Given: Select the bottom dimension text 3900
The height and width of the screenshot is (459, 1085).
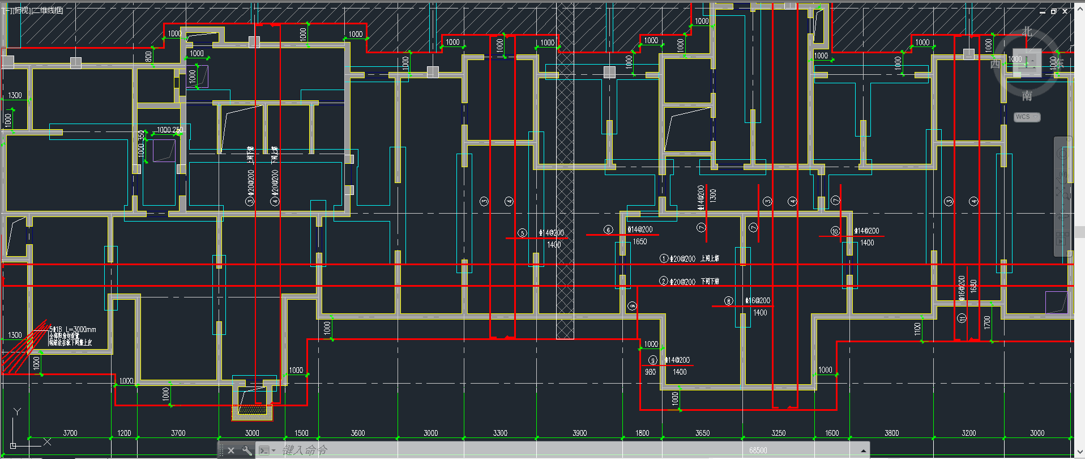Looking at the screenshot, I should tap(579, 433).
